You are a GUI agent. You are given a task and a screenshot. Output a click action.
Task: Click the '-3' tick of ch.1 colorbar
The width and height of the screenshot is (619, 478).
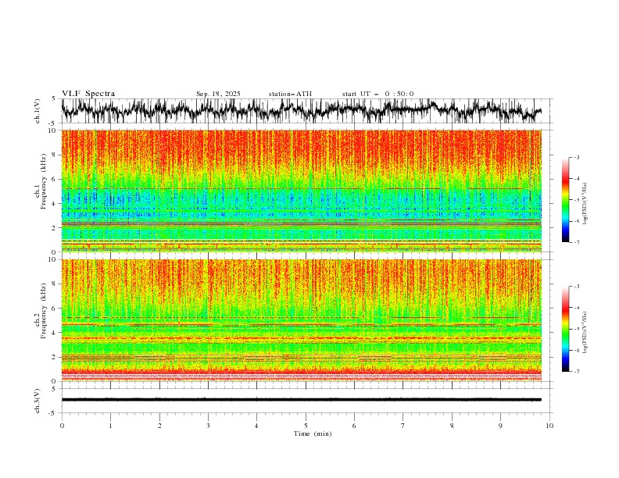tap(577, 158)
